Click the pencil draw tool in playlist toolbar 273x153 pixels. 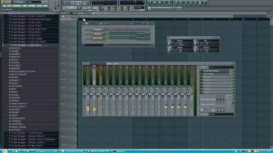pos(68,13)
